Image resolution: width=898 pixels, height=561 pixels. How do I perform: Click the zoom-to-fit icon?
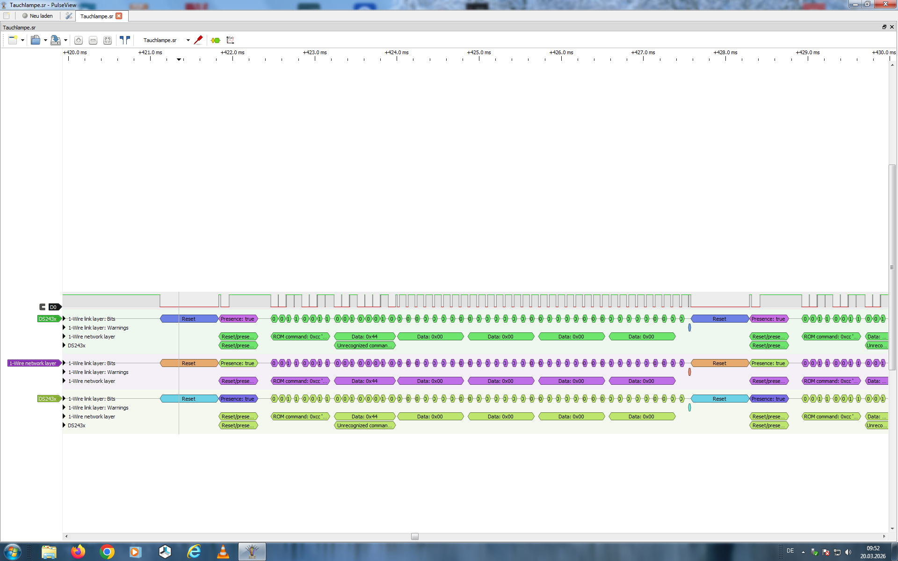(x=108, y=40)
